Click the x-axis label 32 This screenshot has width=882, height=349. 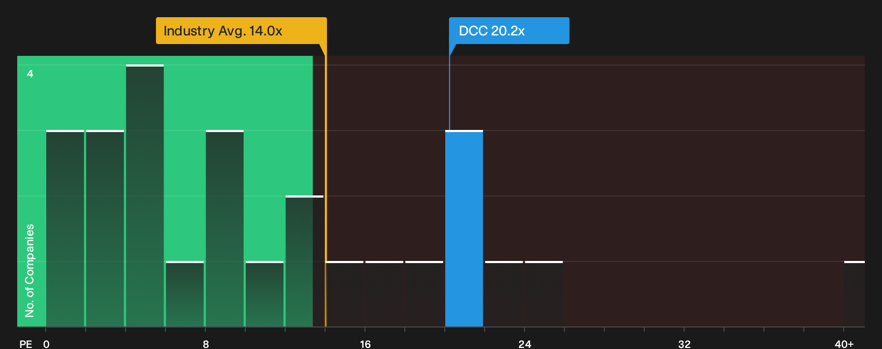coord(684,344)
